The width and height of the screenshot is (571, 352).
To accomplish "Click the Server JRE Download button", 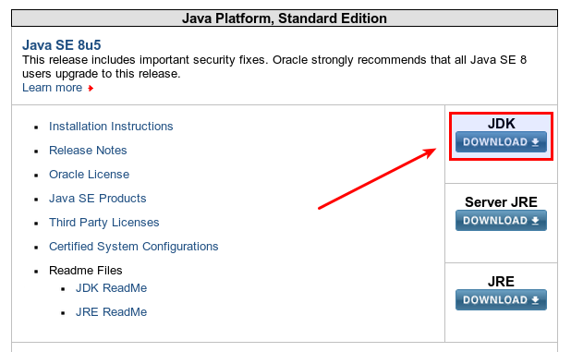I will click(x=501, y=221).
